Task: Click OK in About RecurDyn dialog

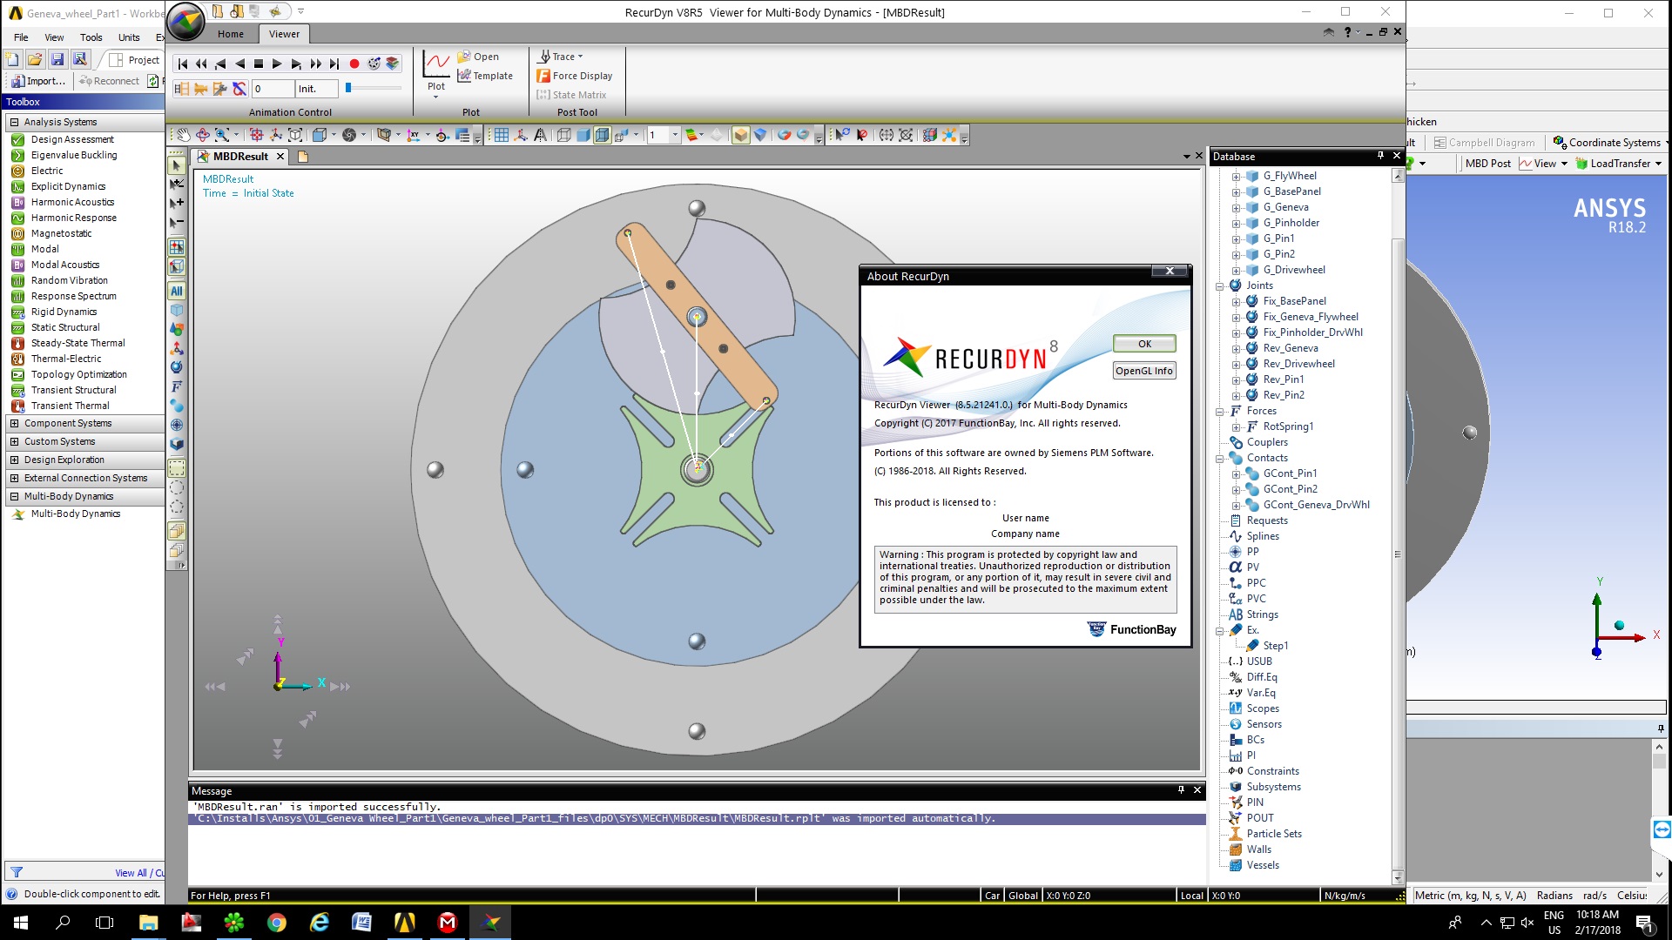Action: (1144, 344)
